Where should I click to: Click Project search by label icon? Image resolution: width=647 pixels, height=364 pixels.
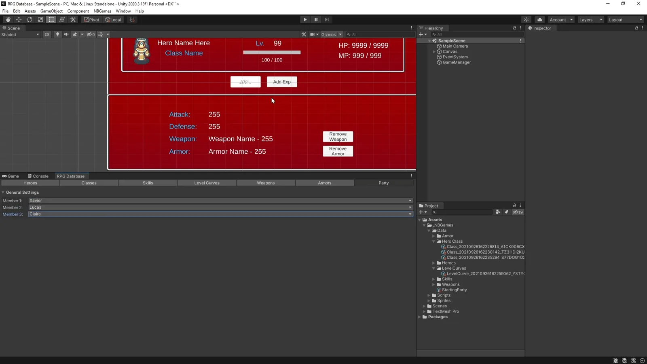[x=507, y=212]
